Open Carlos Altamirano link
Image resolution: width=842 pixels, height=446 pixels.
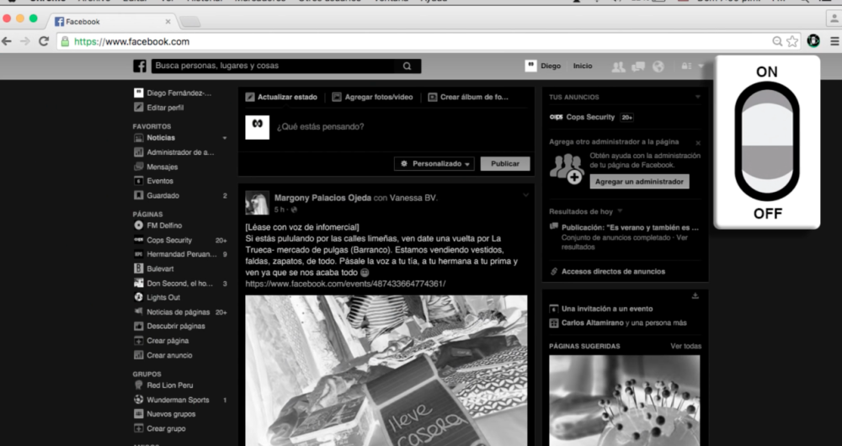coord(592,323)
